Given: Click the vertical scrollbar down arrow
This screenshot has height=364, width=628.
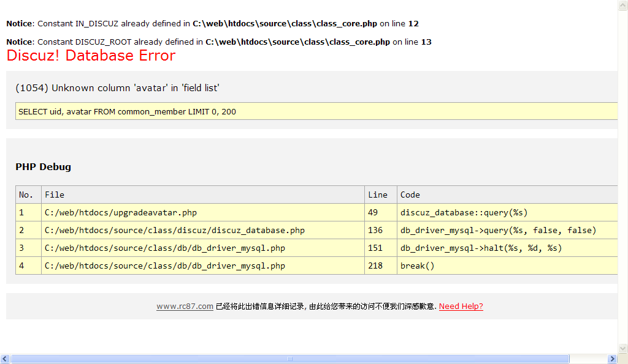Looking at the screenshot, I should pos(623,349).
